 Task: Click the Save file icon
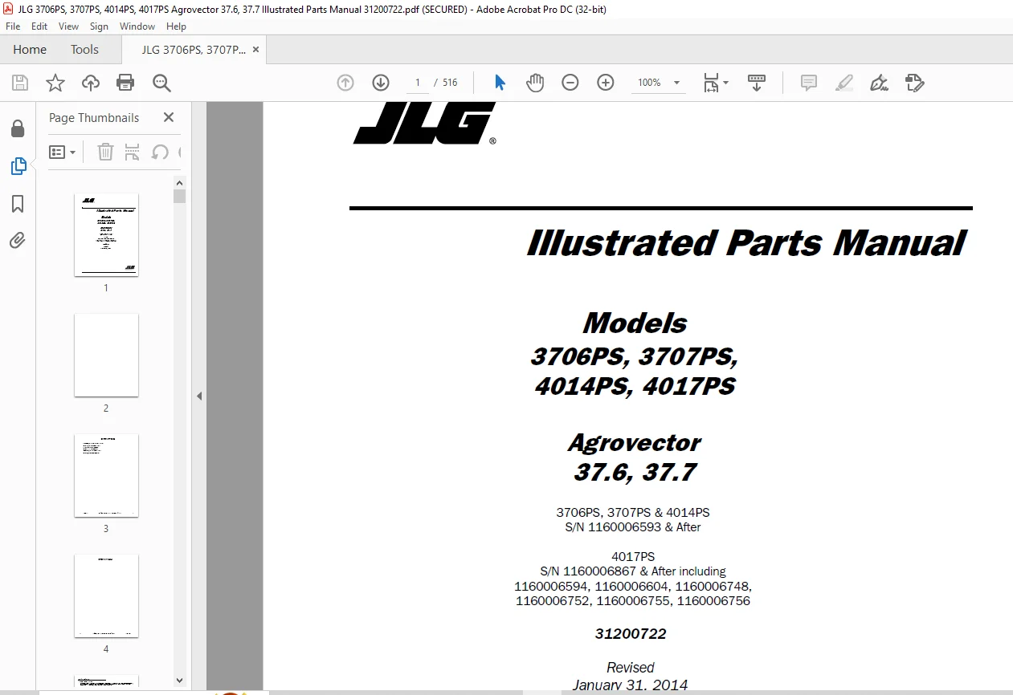[20, 83]
